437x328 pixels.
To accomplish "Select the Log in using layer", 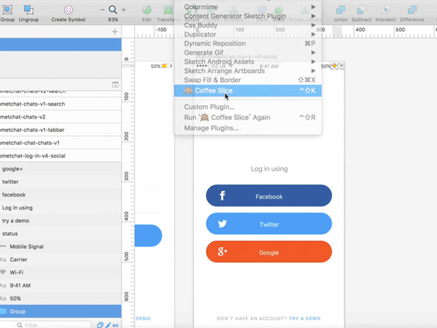I will point(61,208).
